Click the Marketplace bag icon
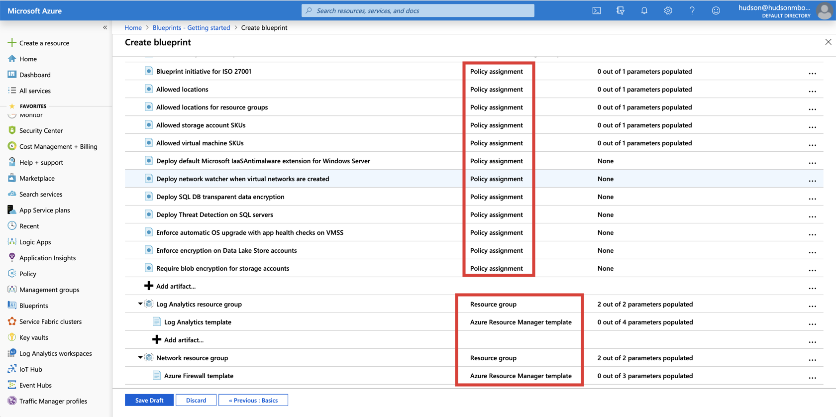Image resolution: width=836 pixels, height=417 pixels. (x=12, y=178)
